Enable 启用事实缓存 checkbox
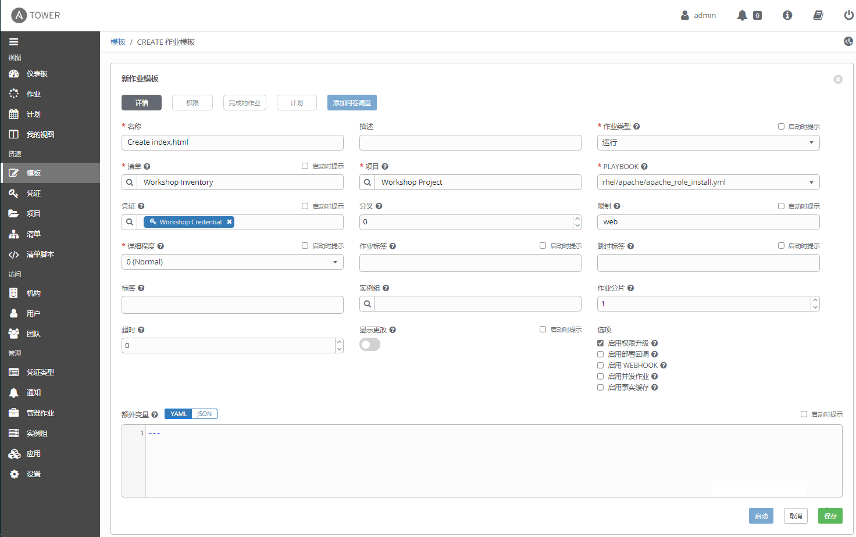The height and width of the screenshot is (537, 856). pyautogui.click(x=601, y=387)
